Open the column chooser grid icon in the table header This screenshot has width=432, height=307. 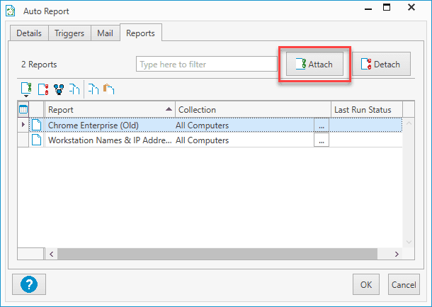23,109
